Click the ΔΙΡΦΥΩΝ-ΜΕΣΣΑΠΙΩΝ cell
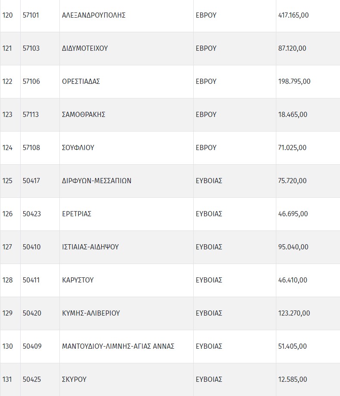 [x=96, y=181]
